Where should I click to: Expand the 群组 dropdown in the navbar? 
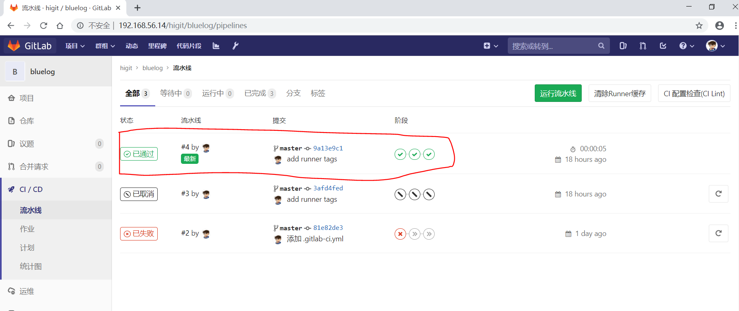pos(105,46)
